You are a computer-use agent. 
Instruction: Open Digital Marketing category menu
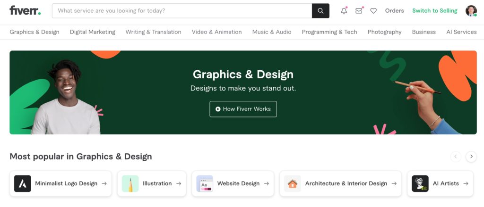93,32
